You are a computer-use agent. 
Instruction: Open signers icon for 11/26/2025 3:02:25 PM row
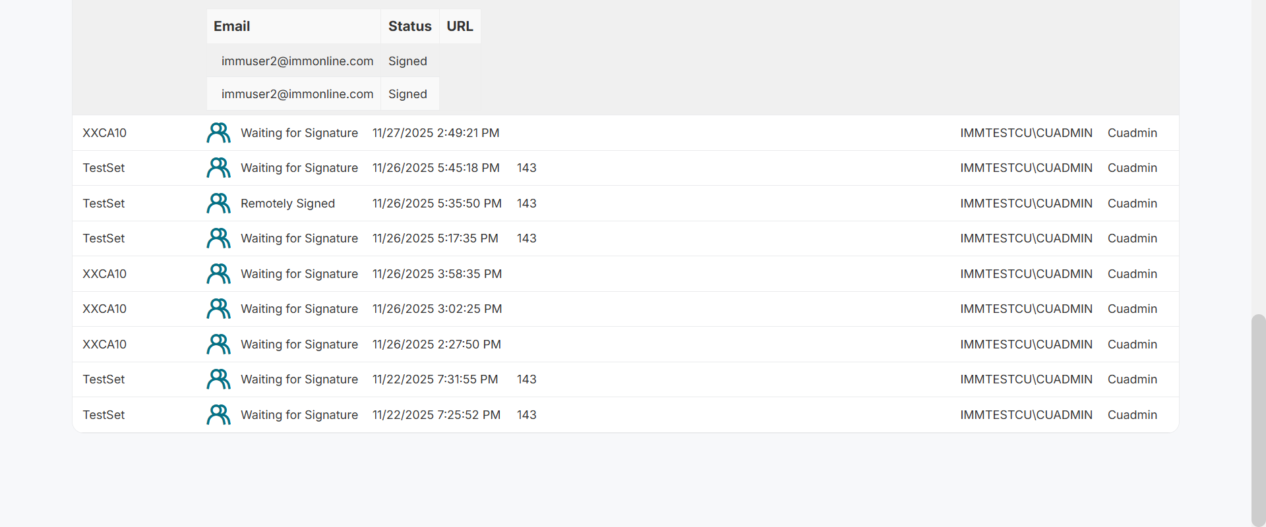(x=218, y=309)
